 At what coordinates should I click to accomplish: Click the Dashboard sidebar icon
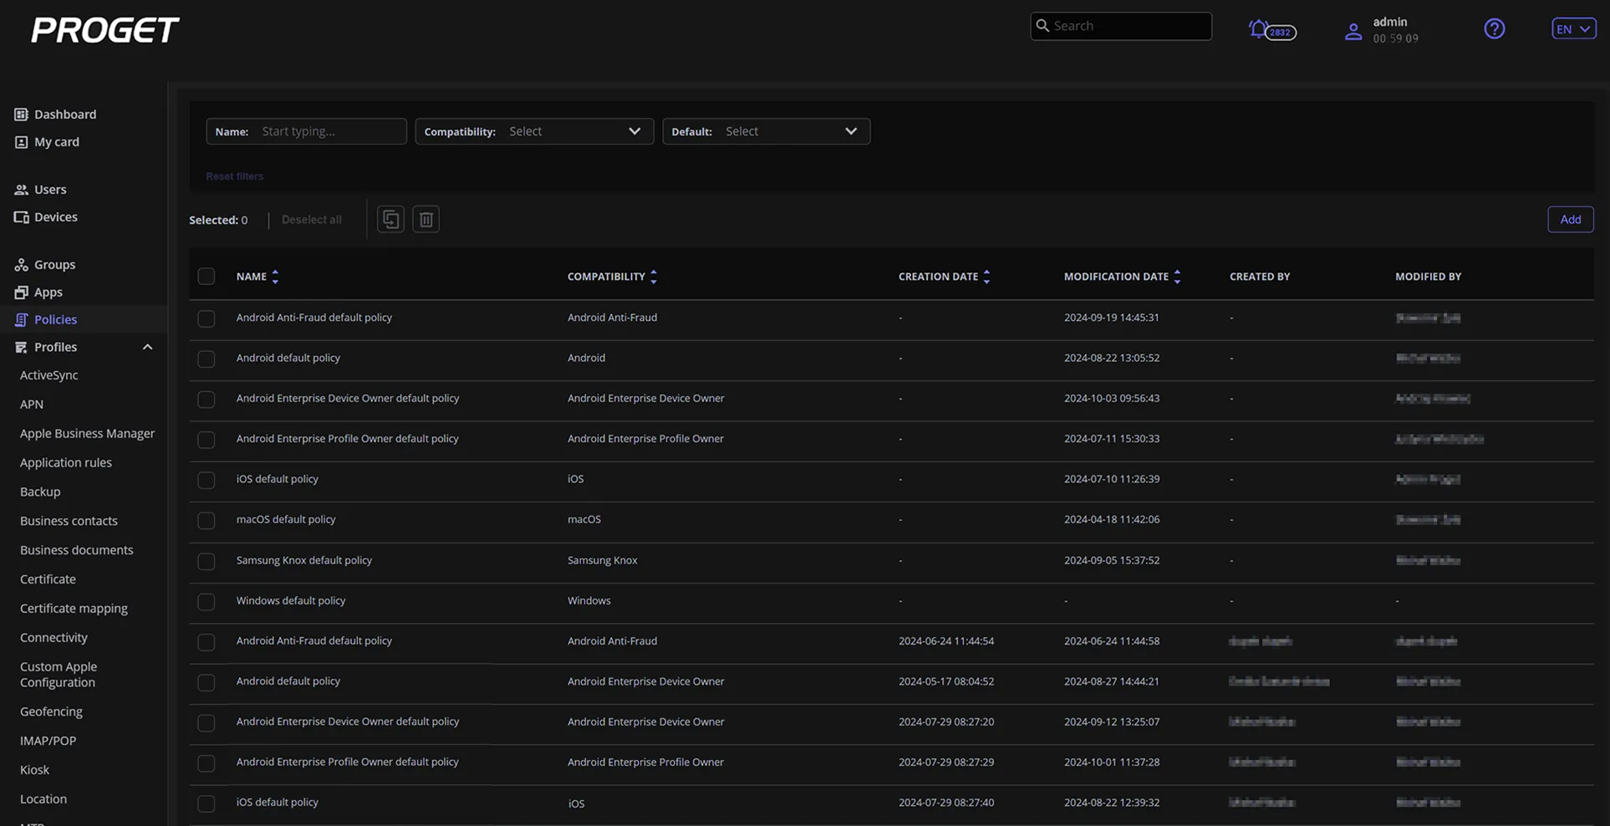coord(21,115)
